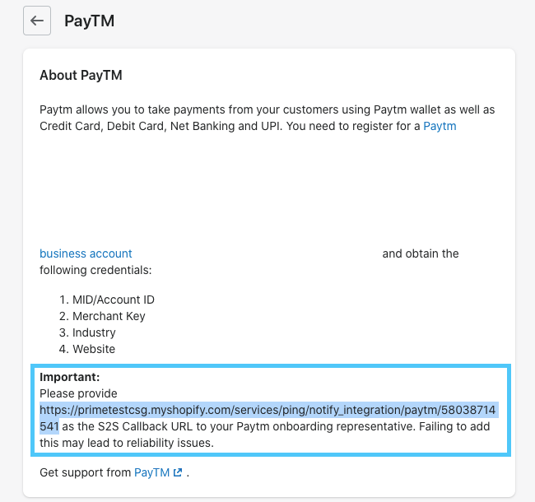The height and width of the screenshot is (502, 535).
Task: Click the Merchant Key list item
Action: click(109, 316)
